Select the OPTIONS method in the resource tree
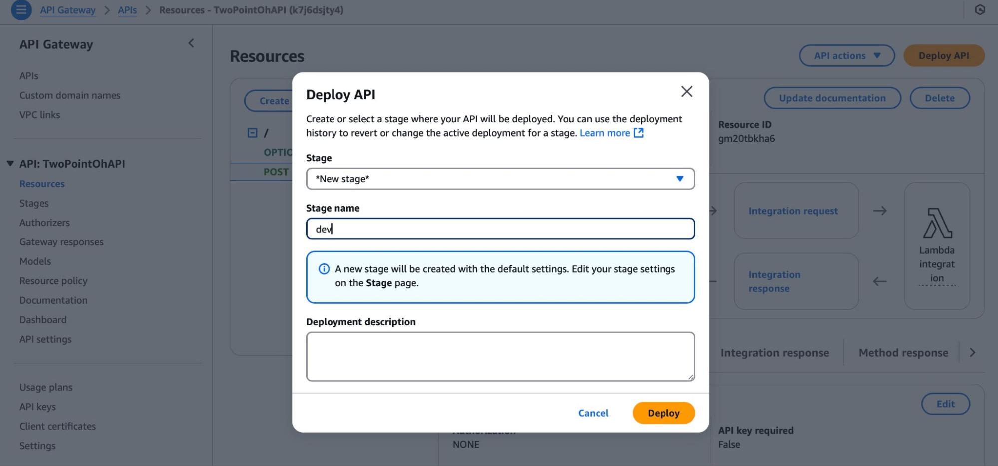Image resolution: width=998 pixels, height=466 pixels. coord(278,152)
